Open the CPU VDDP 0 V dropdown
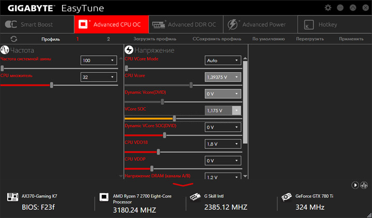The height and width of the screenshot is (218, 372). [x=223, y=161]
